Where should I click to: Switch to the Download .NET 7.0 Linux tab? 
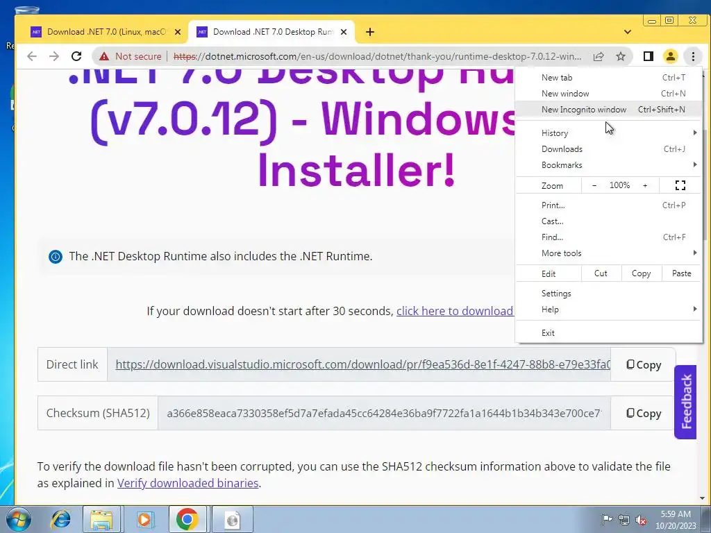coord(106,32)
